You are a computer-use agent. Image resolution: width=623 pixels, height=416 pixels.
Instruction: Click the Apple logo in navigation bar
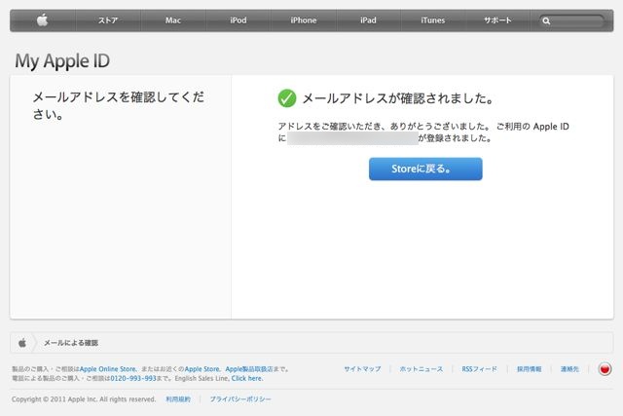tap(43, 20)
